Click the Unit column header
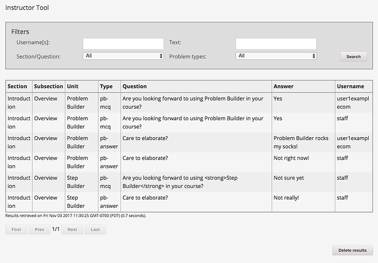The width and height of the screenshot is (378, 263). tap(72, 86)
